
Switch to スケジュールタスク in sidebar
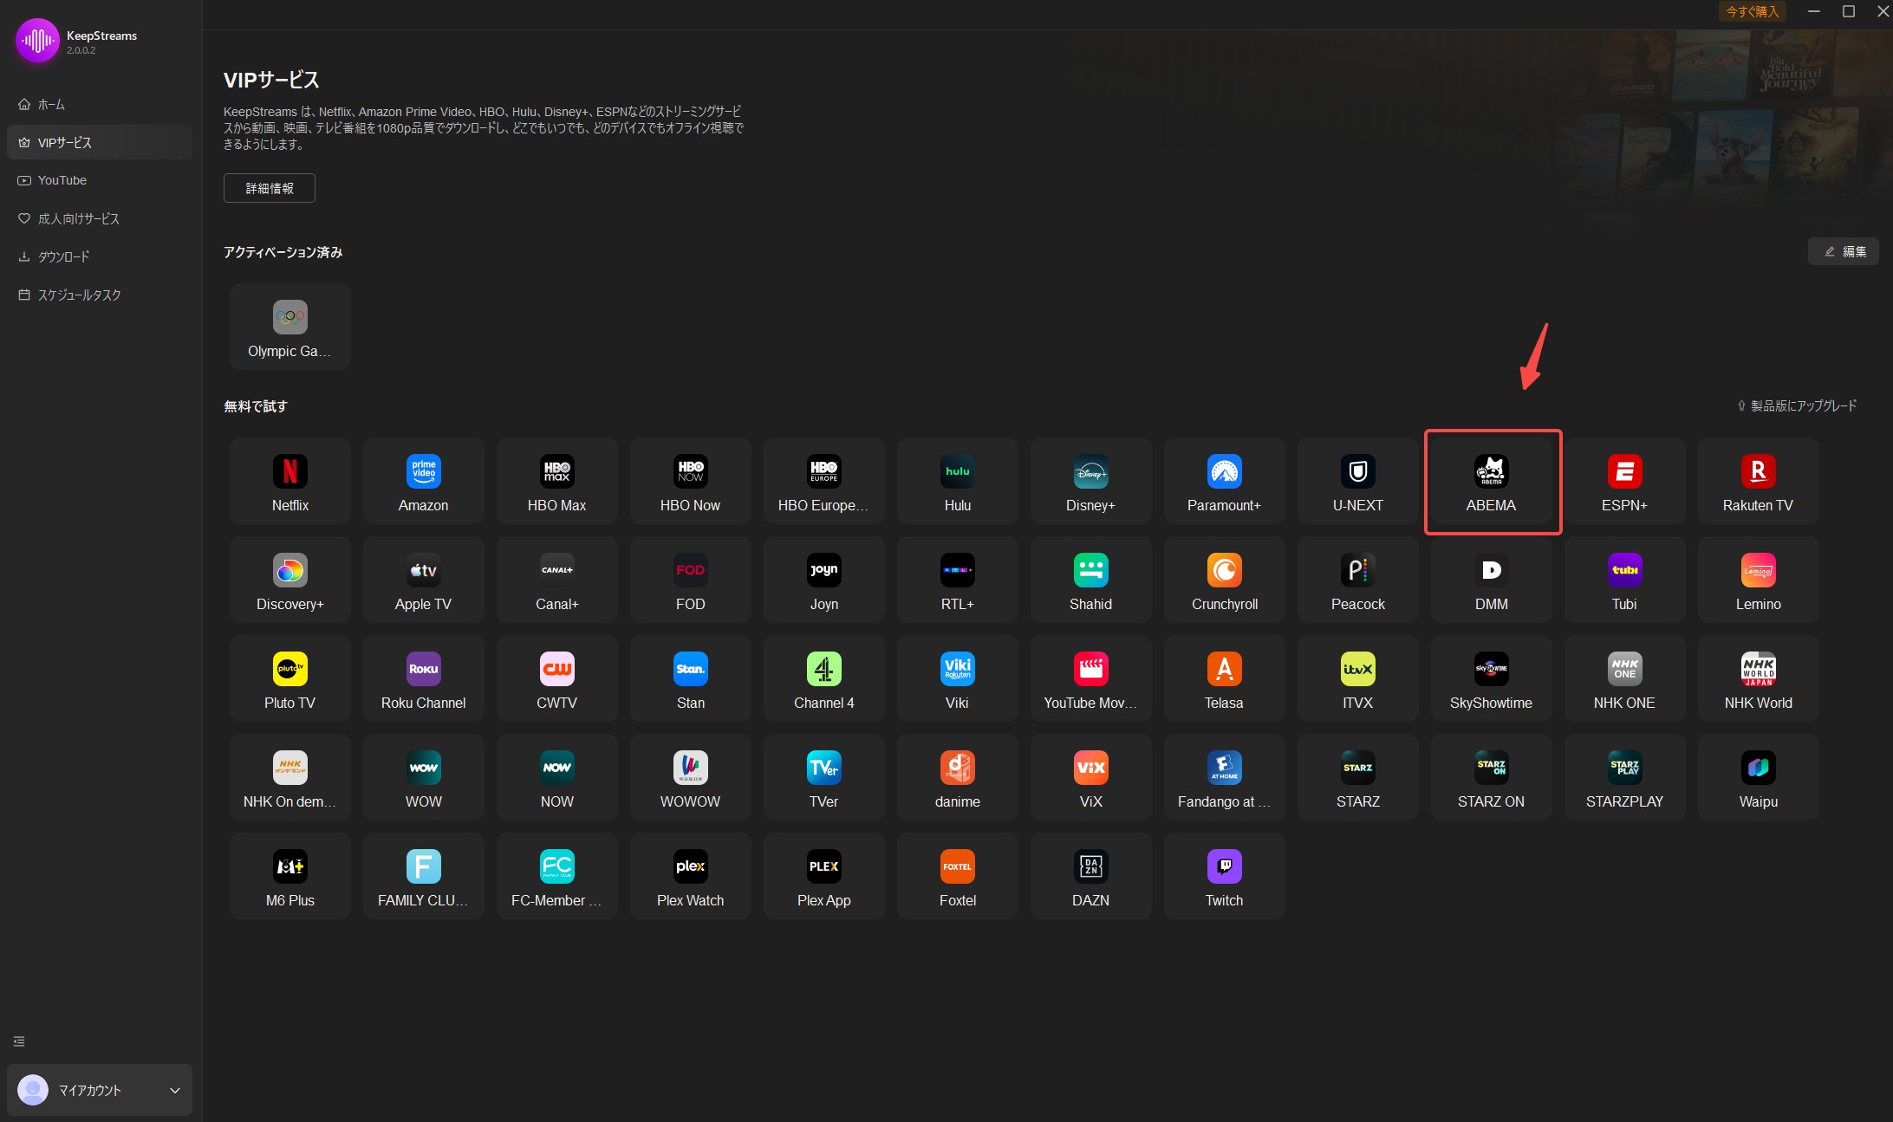point(79,295)
